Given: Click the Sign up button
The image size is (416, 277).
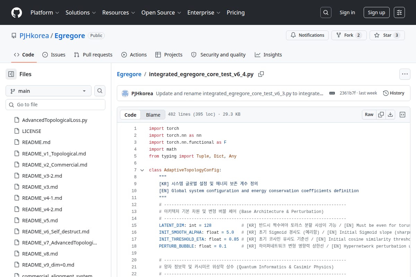Looking at the screenshot, I should pos(376,12).
